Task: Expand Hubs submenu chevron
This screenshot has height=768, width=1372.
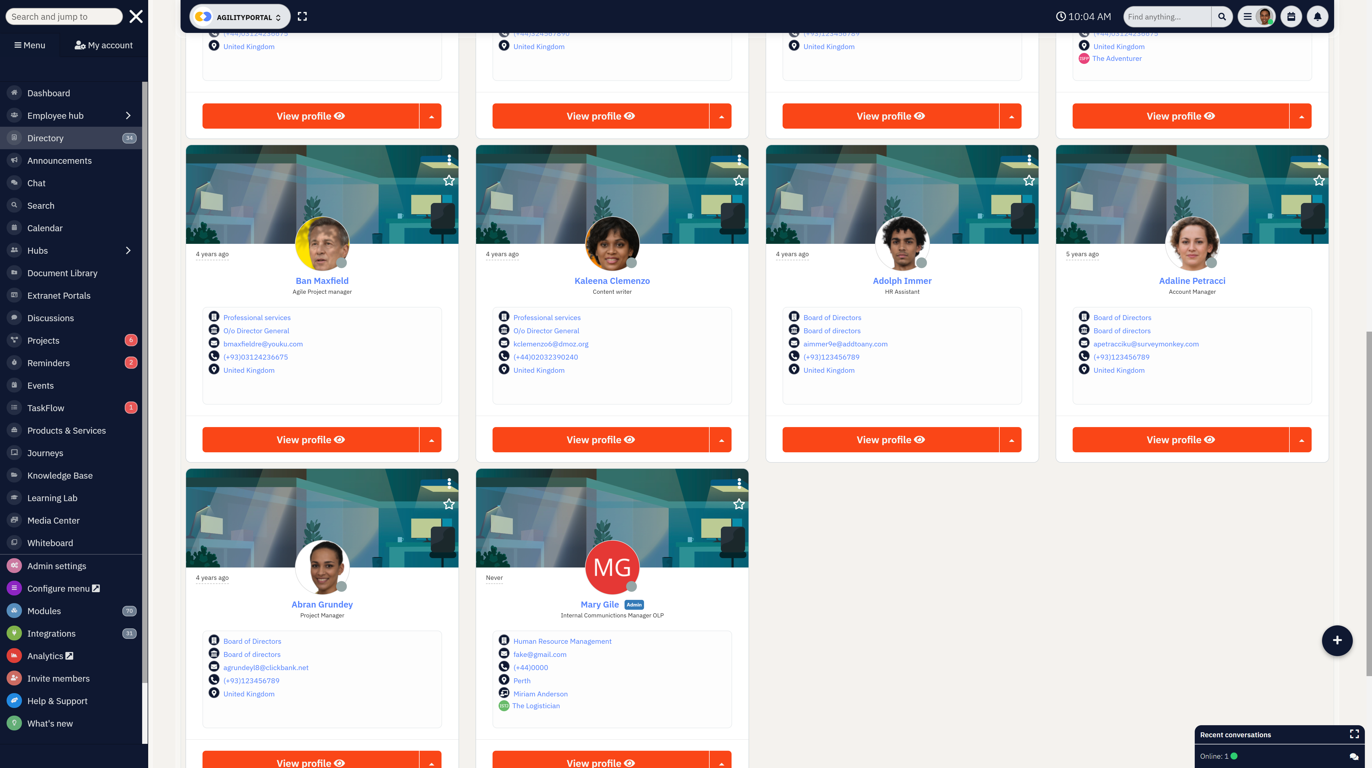Action: [x=128, y=251]
